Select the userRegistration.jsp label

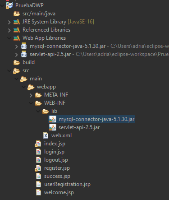tap(67, 184)
